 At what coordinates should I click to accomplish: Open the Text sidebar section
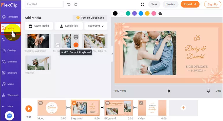[x=7, y=39]
